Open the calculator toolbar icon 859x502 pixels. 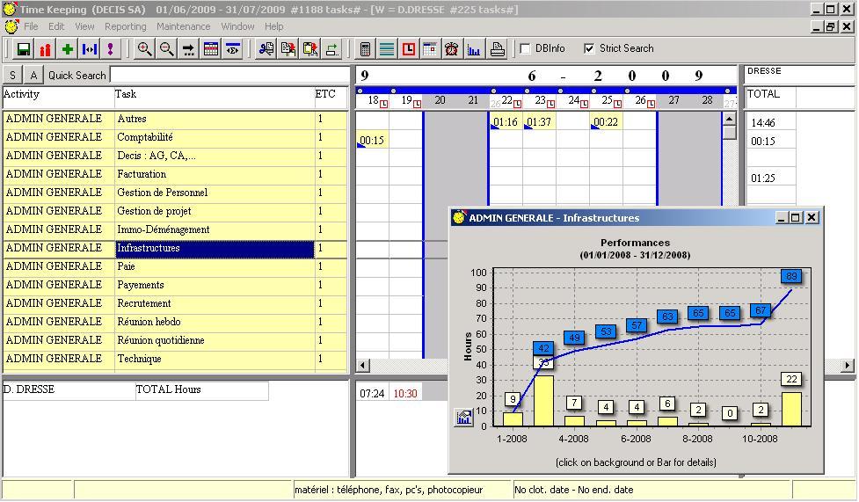(366, 49)
